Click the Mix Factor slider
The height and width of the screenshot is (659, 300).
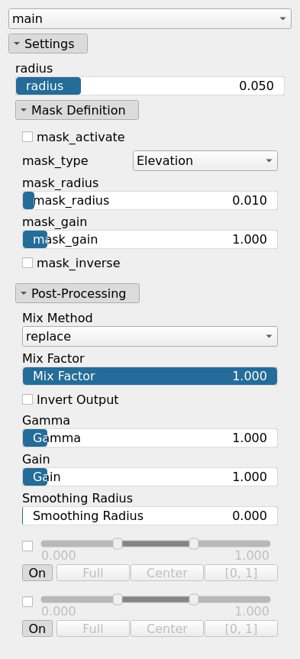(150, 376)
